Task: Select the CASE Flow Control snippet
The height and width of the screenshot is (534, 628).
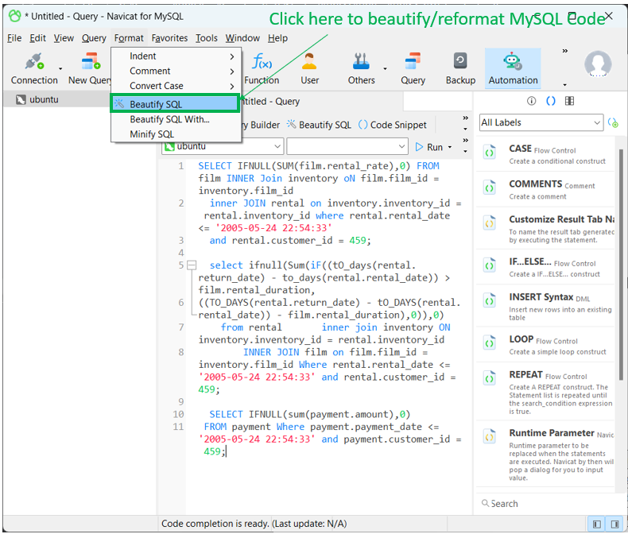Action: [x=546, y=154]
